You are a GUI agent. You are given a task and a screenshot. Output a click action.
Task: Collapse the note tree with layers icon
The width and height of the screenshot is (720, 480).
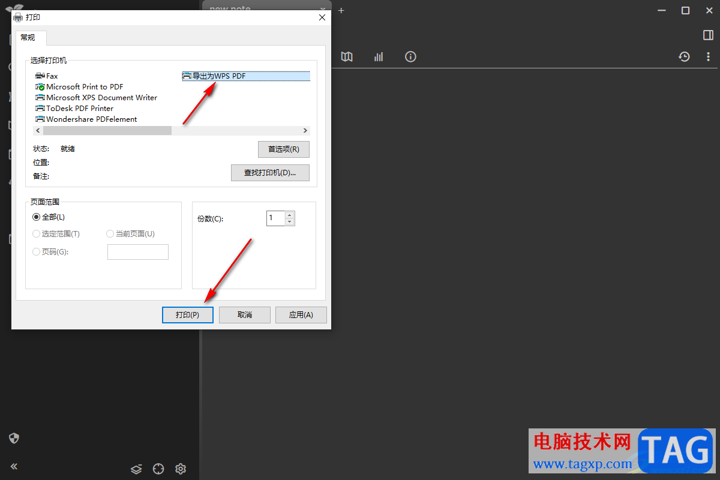pos(136,469)
